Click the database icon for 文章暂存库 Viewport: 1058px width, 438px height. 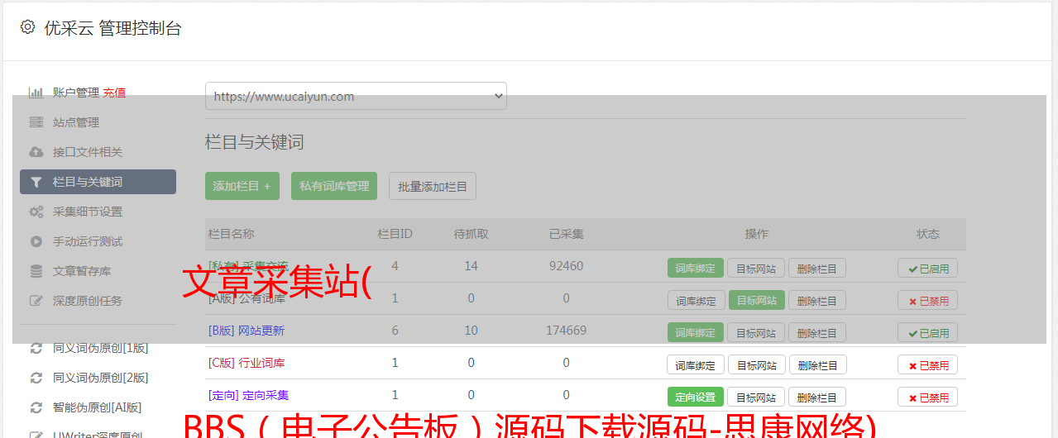(36, 271)
